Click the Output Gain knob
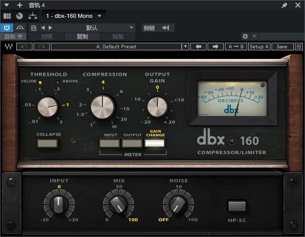The image size is (305, 237). 157,107
